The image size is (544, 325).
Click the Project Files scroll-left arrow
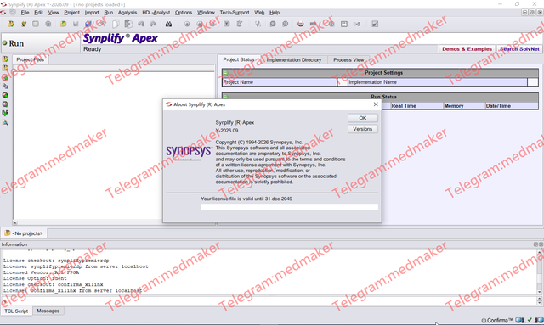tap(15, 223)
